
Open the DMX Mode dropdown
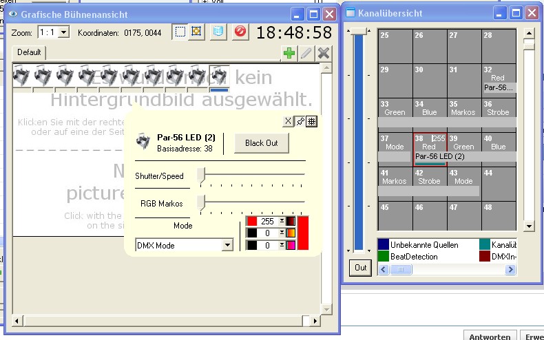coord(227,245)
